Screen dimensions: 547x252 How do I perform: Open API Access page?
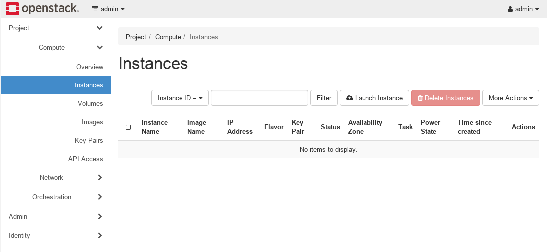click(x=86, y=159)
